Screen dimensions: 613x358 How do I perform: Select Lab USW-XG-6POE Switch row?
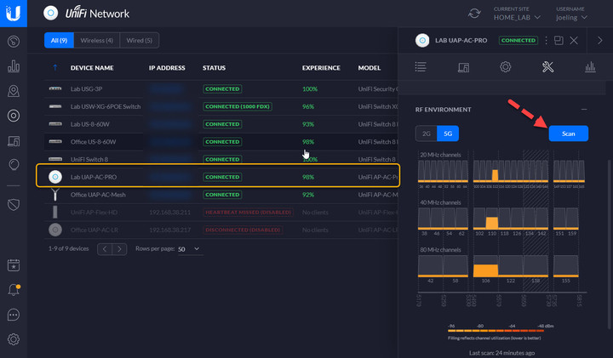[x=221, y=106]
